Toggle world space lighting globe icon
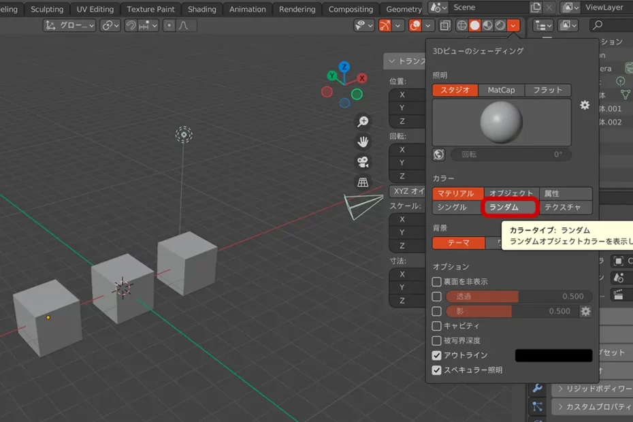Image resolution: width=633 pixels, height=422 pixels. pyautogui.click(x=439, y=155)
